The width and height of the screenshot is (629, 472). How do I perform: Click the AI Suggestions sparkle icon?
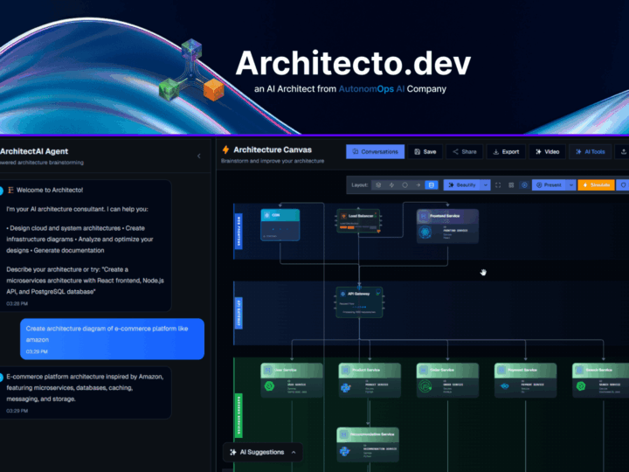point(232,453)
